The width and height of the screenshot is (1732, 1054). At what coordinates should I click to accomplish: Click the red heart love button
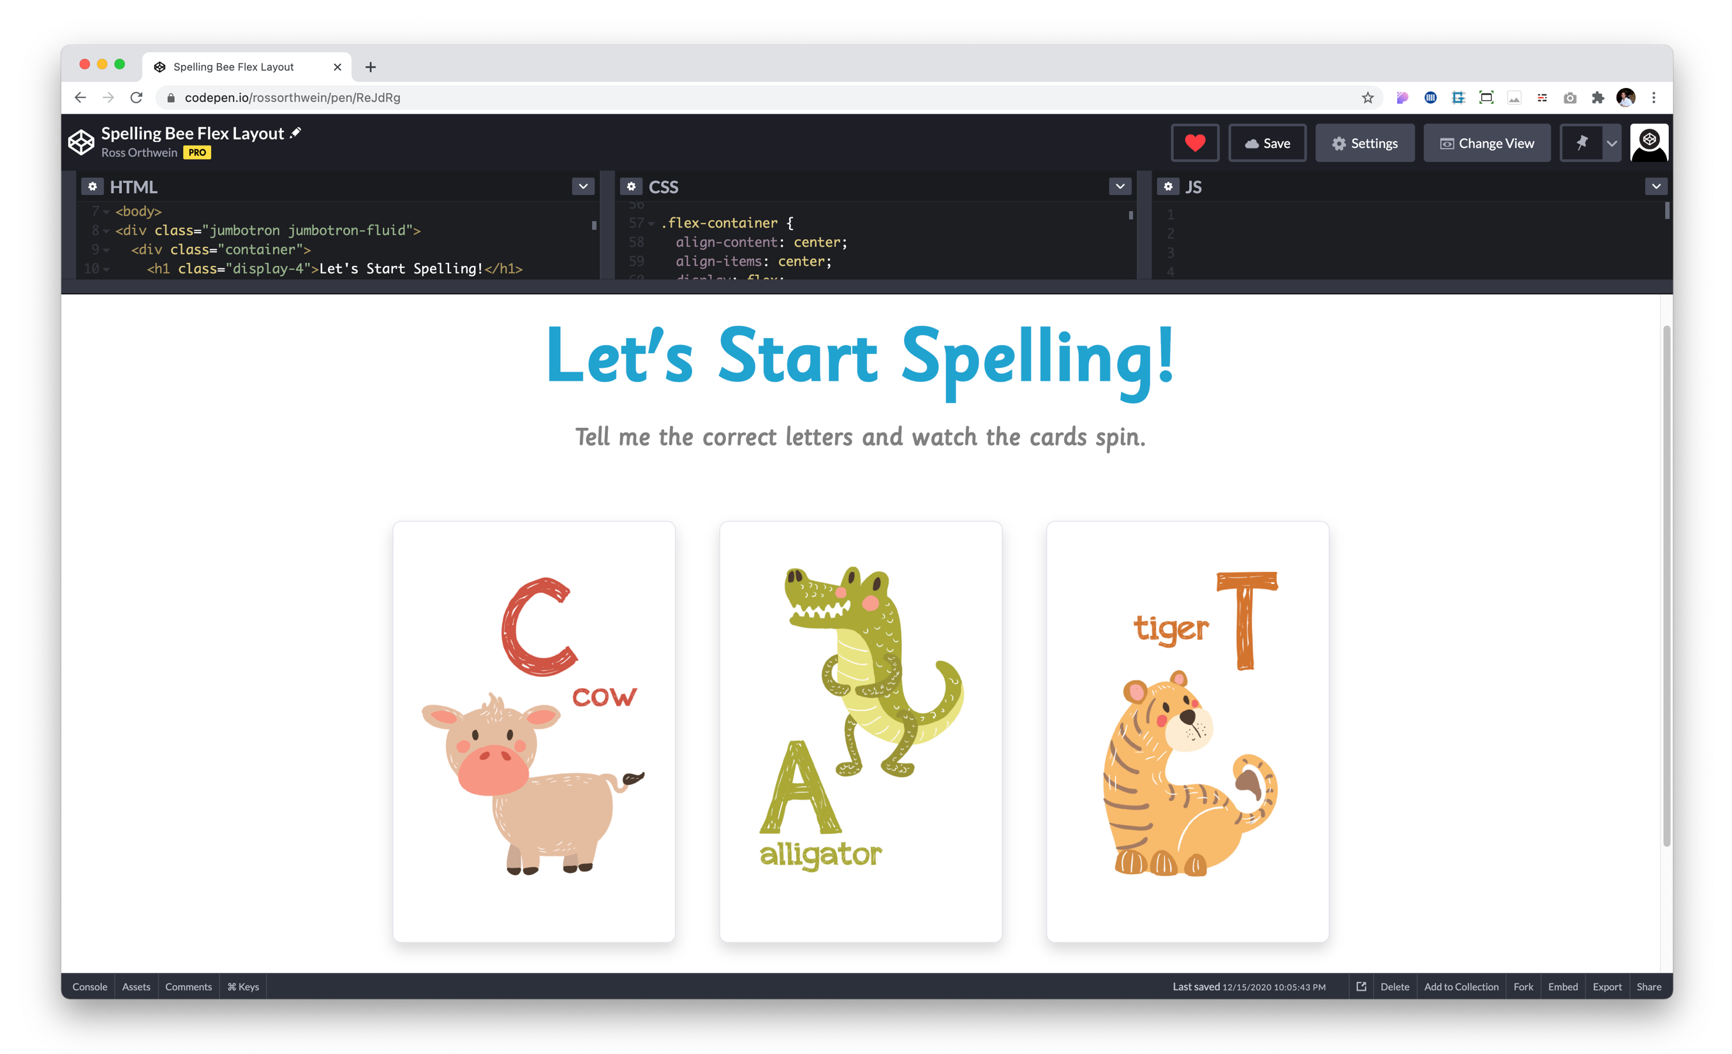(1195, 143)
